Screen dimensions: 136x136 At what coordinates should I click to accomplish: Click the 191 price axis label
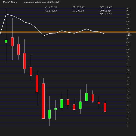(128, 60)
